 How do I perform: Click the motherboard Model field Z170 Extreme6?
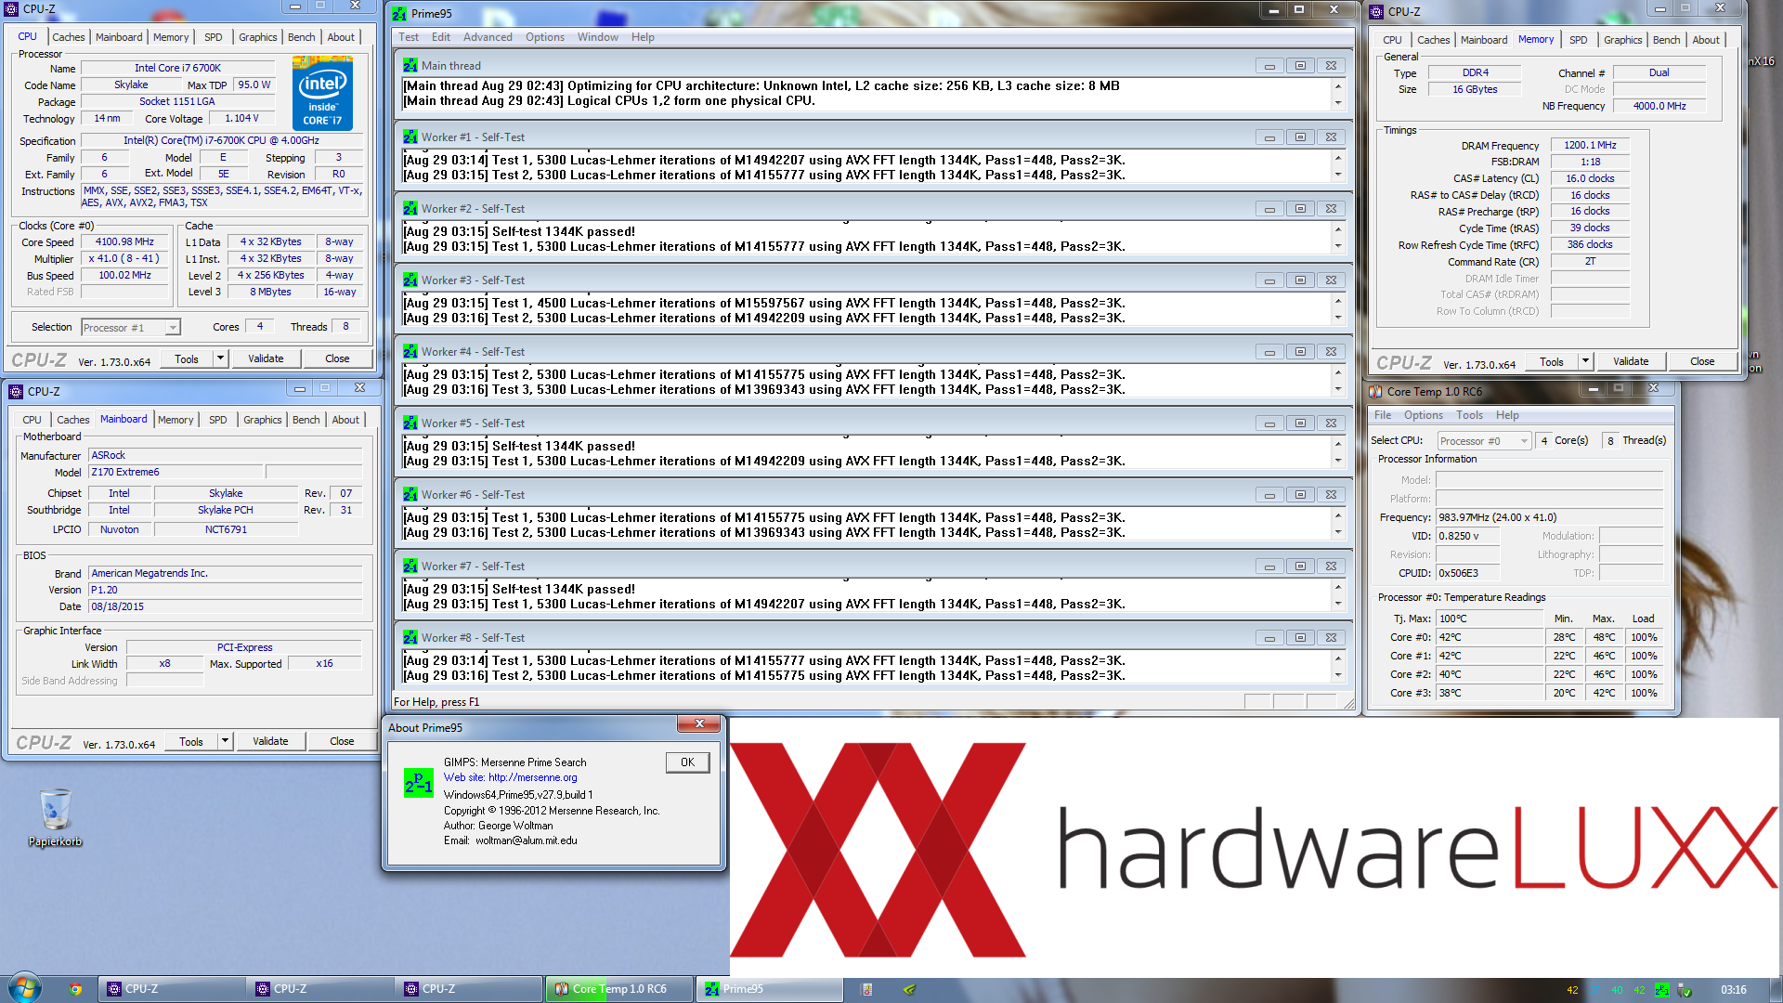click(x=176, y=472)
